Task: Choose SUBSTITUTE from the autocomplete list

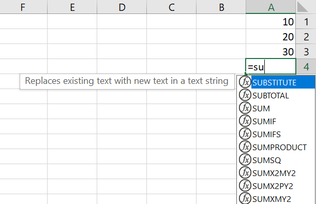Action: click(x=276, y=82)
